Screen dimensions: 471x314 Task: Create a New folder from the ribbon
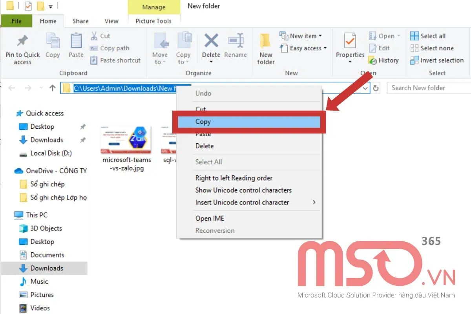pos(265,48)
